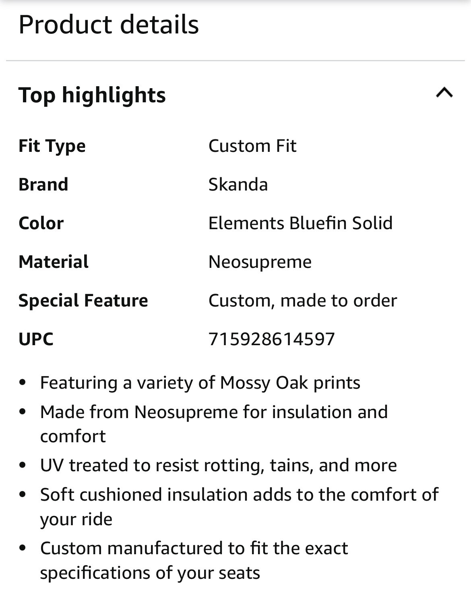Click the Color label
Screen dimensions: 471x607
[x=41, y=223]
